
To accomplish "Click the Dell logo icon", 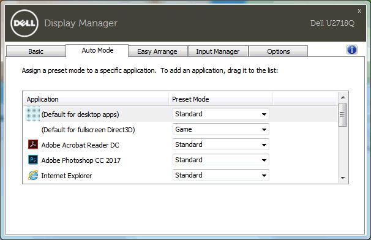I will click(24, 23).
